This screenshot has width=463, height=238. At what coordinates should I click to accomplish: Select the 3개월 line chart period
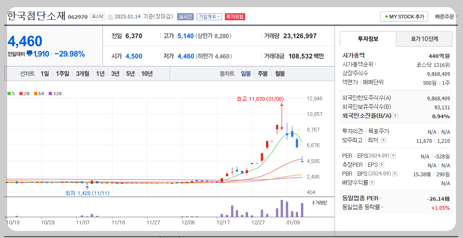[x=82, y=74]
